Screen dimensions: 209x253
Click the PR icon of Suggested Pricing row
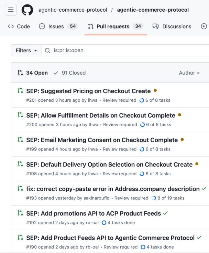click(20, 90)
